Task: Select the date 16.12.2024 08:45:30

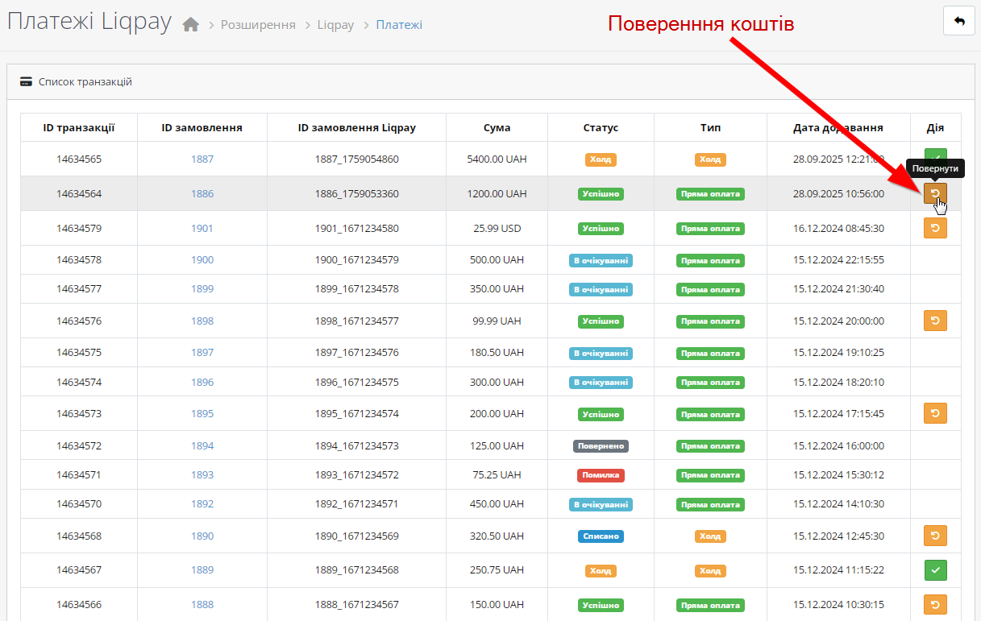Action: coord(838,228)
